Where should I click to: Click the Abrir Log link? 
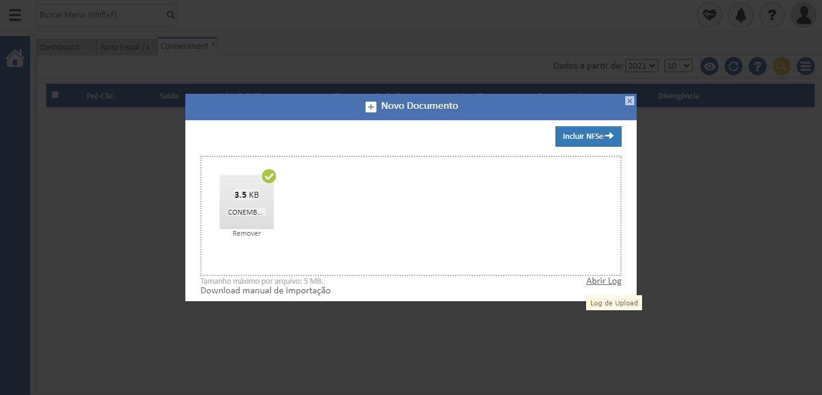click(604, 281)
